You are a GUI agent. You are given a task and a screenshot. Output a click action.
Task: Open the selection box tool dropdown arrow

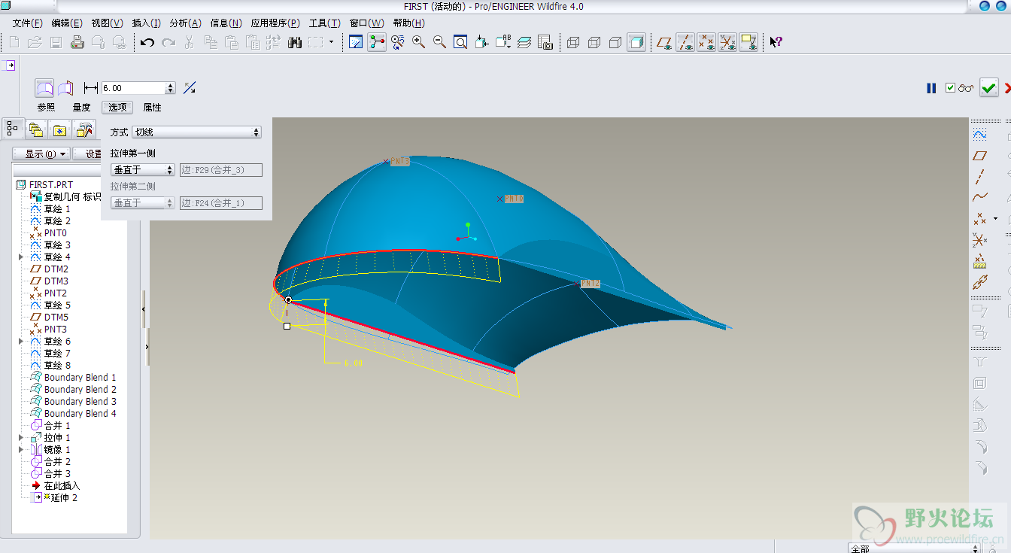(331, 42)
